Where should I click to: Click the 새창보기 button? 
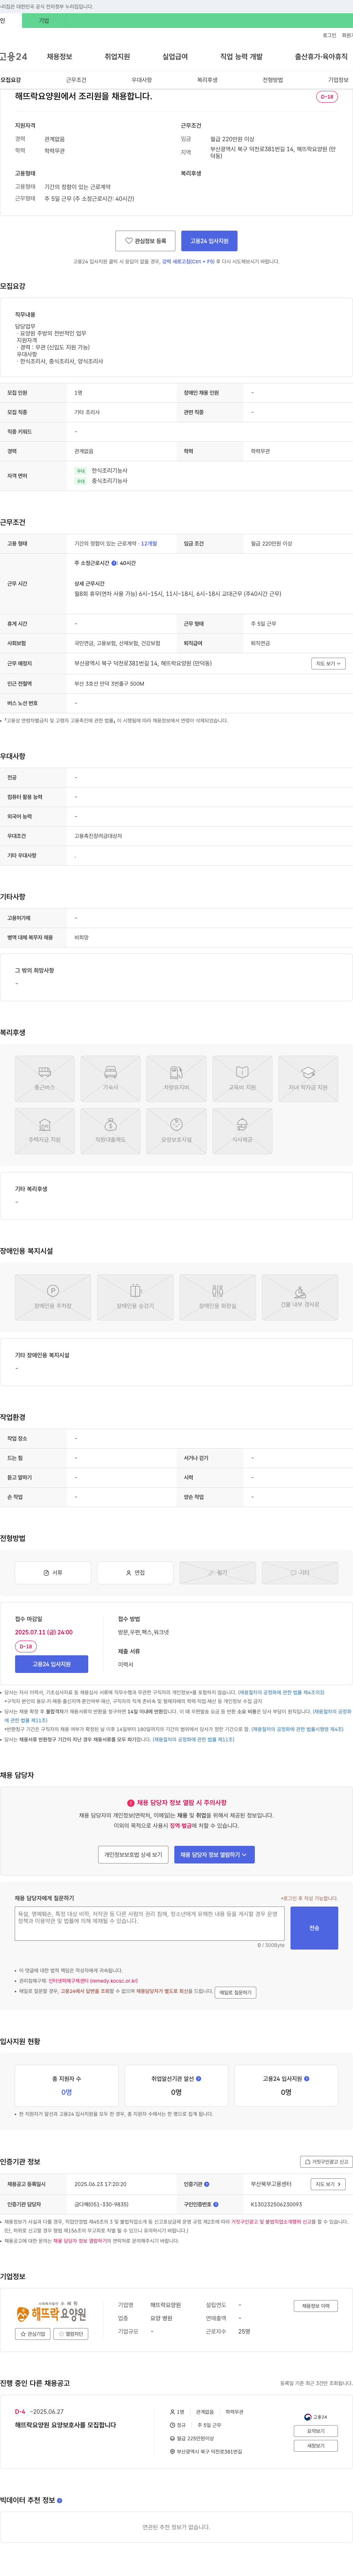(x=316, y=2446)
